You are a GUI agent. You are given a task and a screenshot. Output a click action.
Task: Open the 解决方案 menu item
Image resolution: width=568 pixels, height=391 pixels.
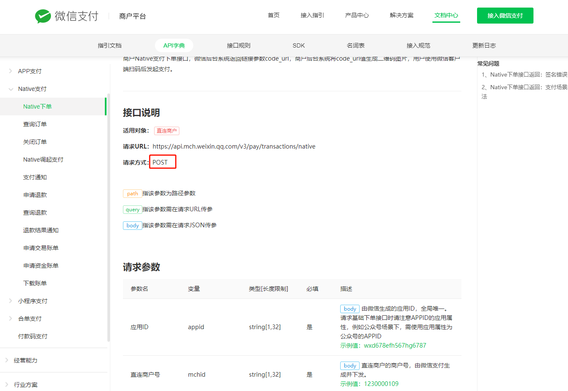pos(402,15)
